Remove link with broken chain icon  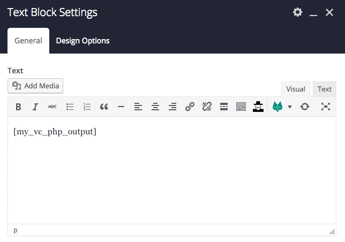click(207, 107)
